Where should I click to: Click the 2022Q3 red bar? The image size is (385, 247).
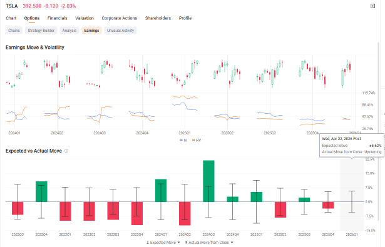[18, 208]
